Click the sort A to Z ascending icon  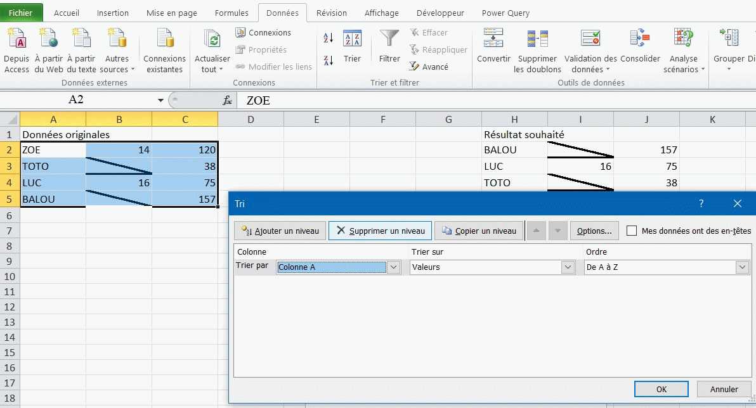(x=329, y=37)
